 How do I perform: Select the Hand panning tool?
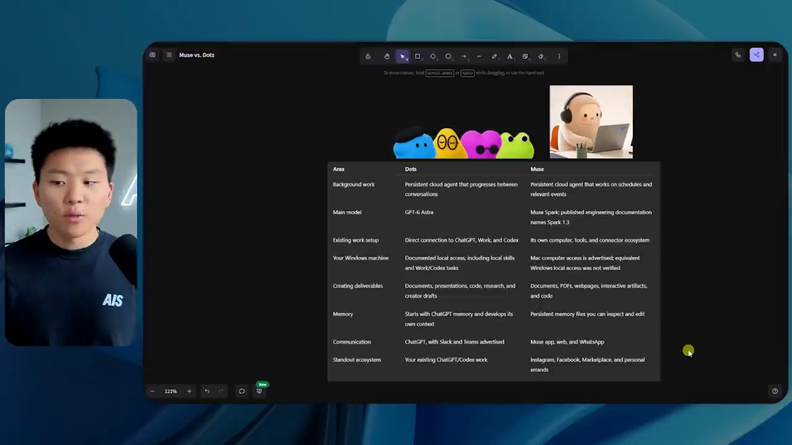click(387, 56)
